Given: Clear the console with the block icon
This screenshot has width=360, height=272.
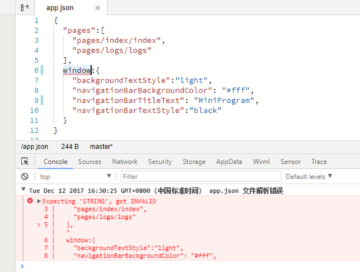Looking at the screenshot, I should click(x=25, y=176).
